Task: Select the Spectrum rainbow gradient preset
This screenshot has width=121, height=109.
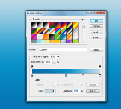Action: (x=58, y=31)
